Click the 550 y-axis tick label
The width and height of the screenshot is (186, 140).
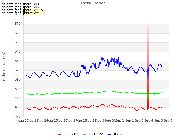click(x=18, y=42)
